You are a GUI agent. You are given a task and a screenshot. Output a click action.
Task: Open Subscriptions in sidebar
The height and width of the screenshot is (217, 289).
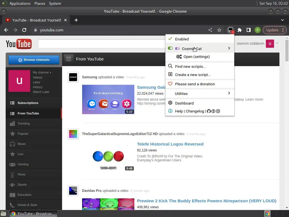tap(34, 103)
